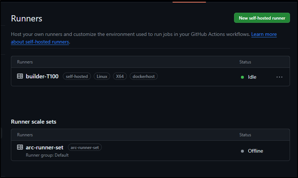Click the arc-runner-set server icon
Image resolution: width=298 pixels, height=178 pixels.
click(x=20, y=147)
